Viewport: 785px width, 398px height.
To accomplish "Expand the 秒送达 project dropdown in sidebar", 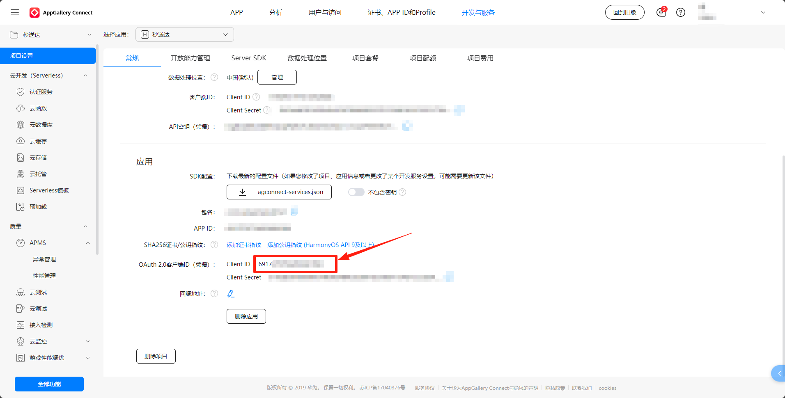I will [90, 34].
